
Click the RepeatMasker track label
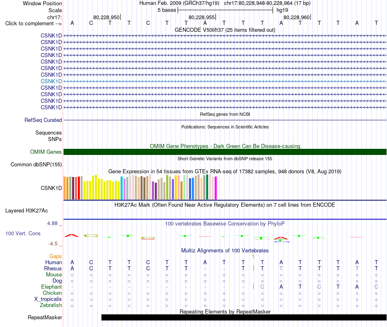point(45,317)
